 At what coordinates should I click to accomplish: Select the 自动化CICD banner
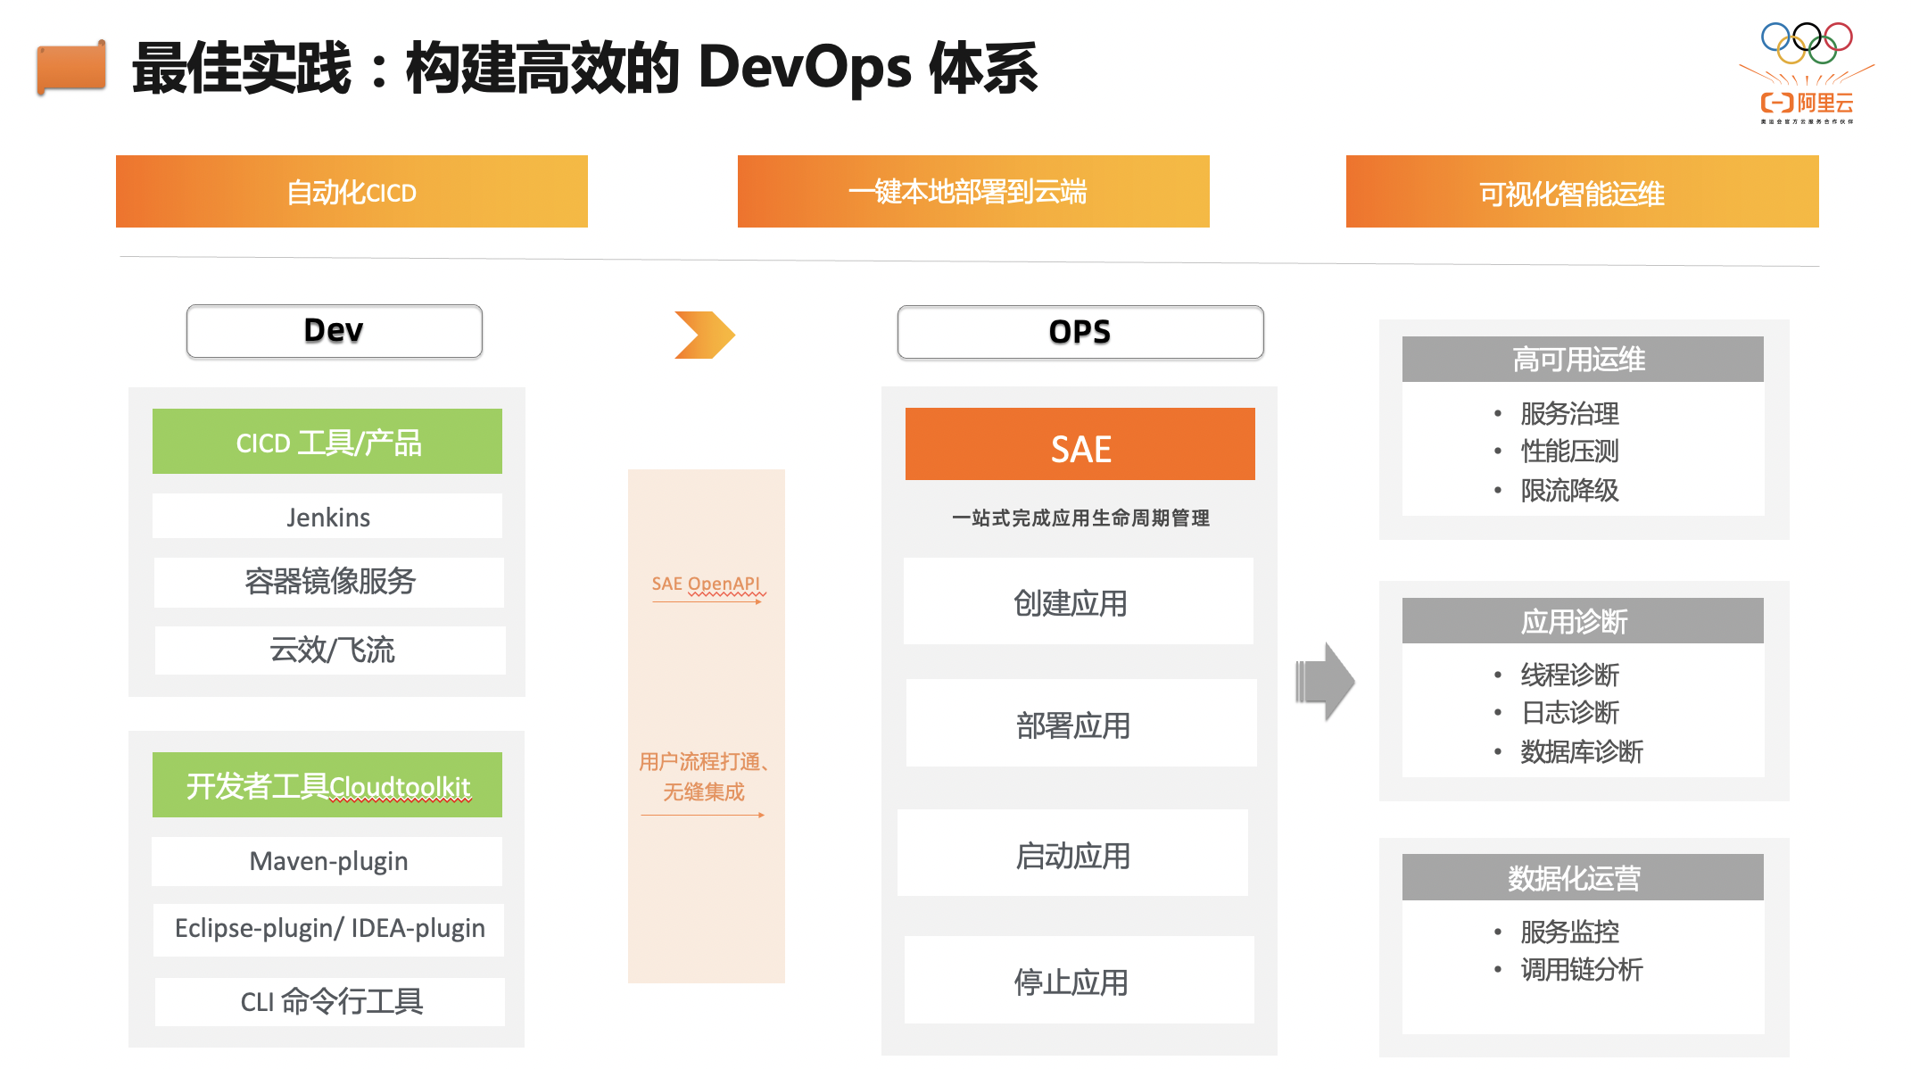[x=352, y=192]
